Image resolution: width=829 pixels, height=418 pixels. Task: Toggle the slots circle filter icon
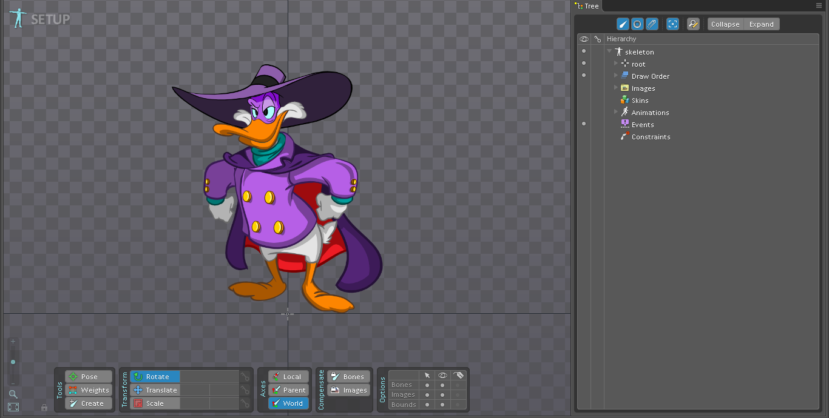(637, 24)
